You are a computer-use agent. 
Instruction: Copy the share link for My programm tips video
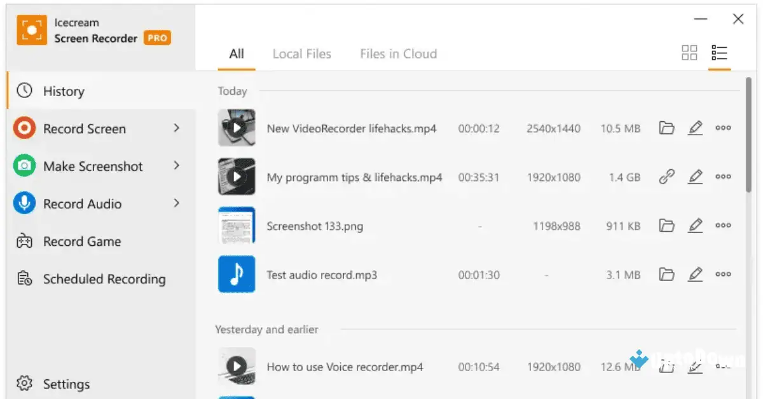[x=666, y=177]
